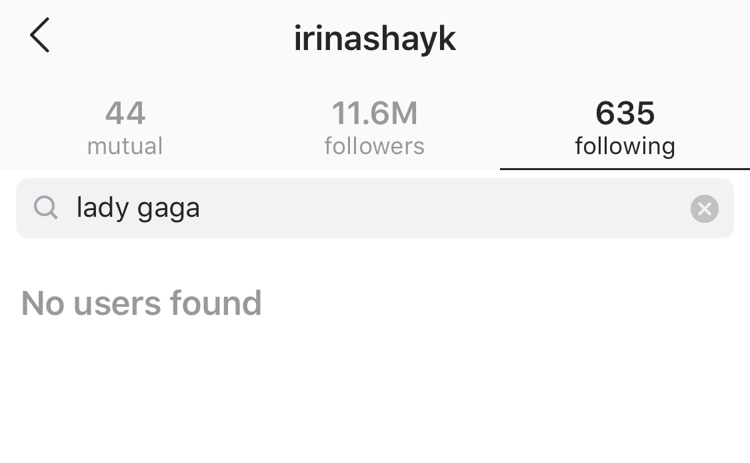Switch to the followers tab
Screen dimensions: 750x463
(375, 127)
